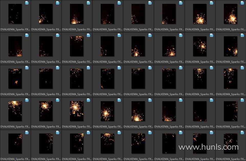Select the centered burst thumbnail in row two, column seven
246x161 pixels.
click(x=200, y=46)
